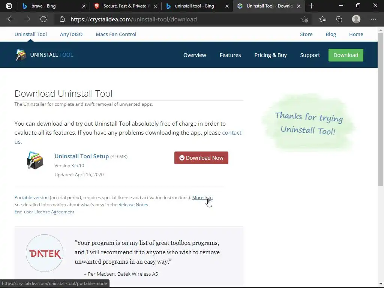Open the Uninstall Tool product link

31,34
